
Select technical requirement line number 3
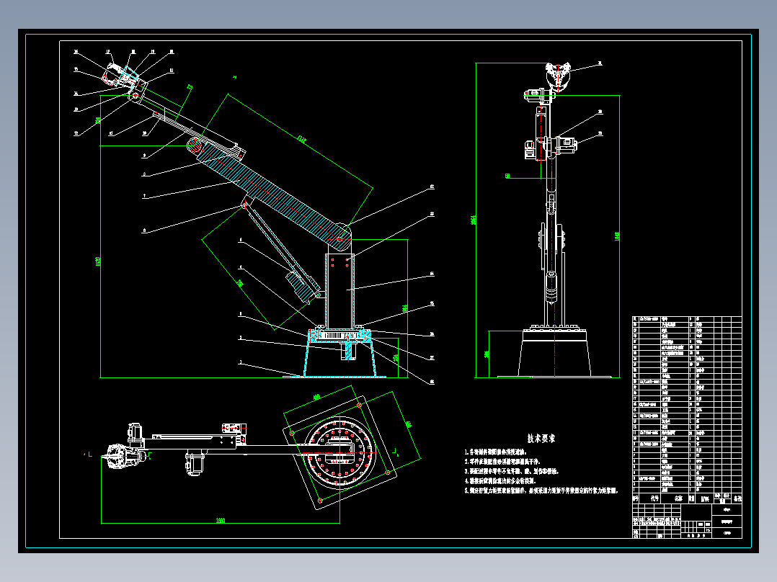pyautogui.click(x=511, y=472)
